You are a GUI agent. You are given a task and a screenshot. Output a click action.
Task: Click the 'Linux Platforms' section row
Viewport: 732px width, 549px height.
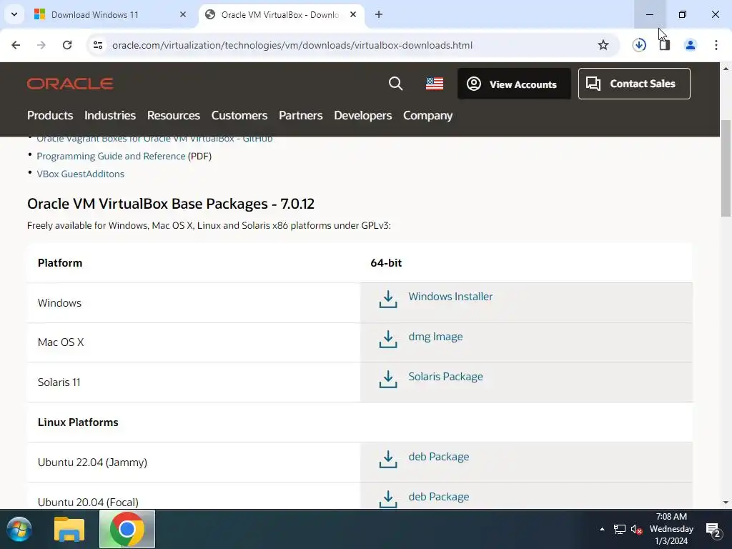pyautogui.click(x=360, y=422)
